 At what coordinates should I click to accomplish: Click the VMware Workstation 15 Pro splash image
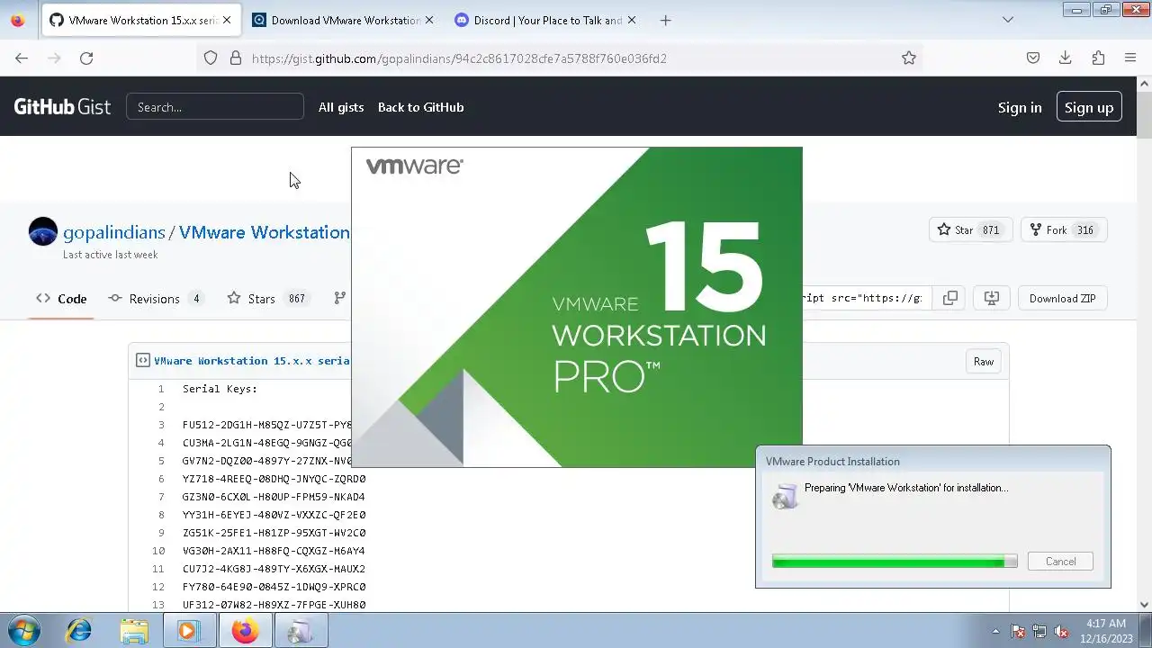(x=576, y=307)
